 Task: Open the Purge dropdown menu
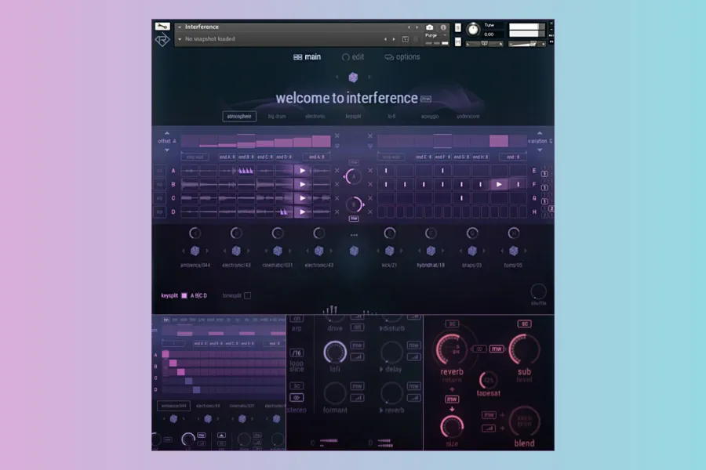point(436,36)
